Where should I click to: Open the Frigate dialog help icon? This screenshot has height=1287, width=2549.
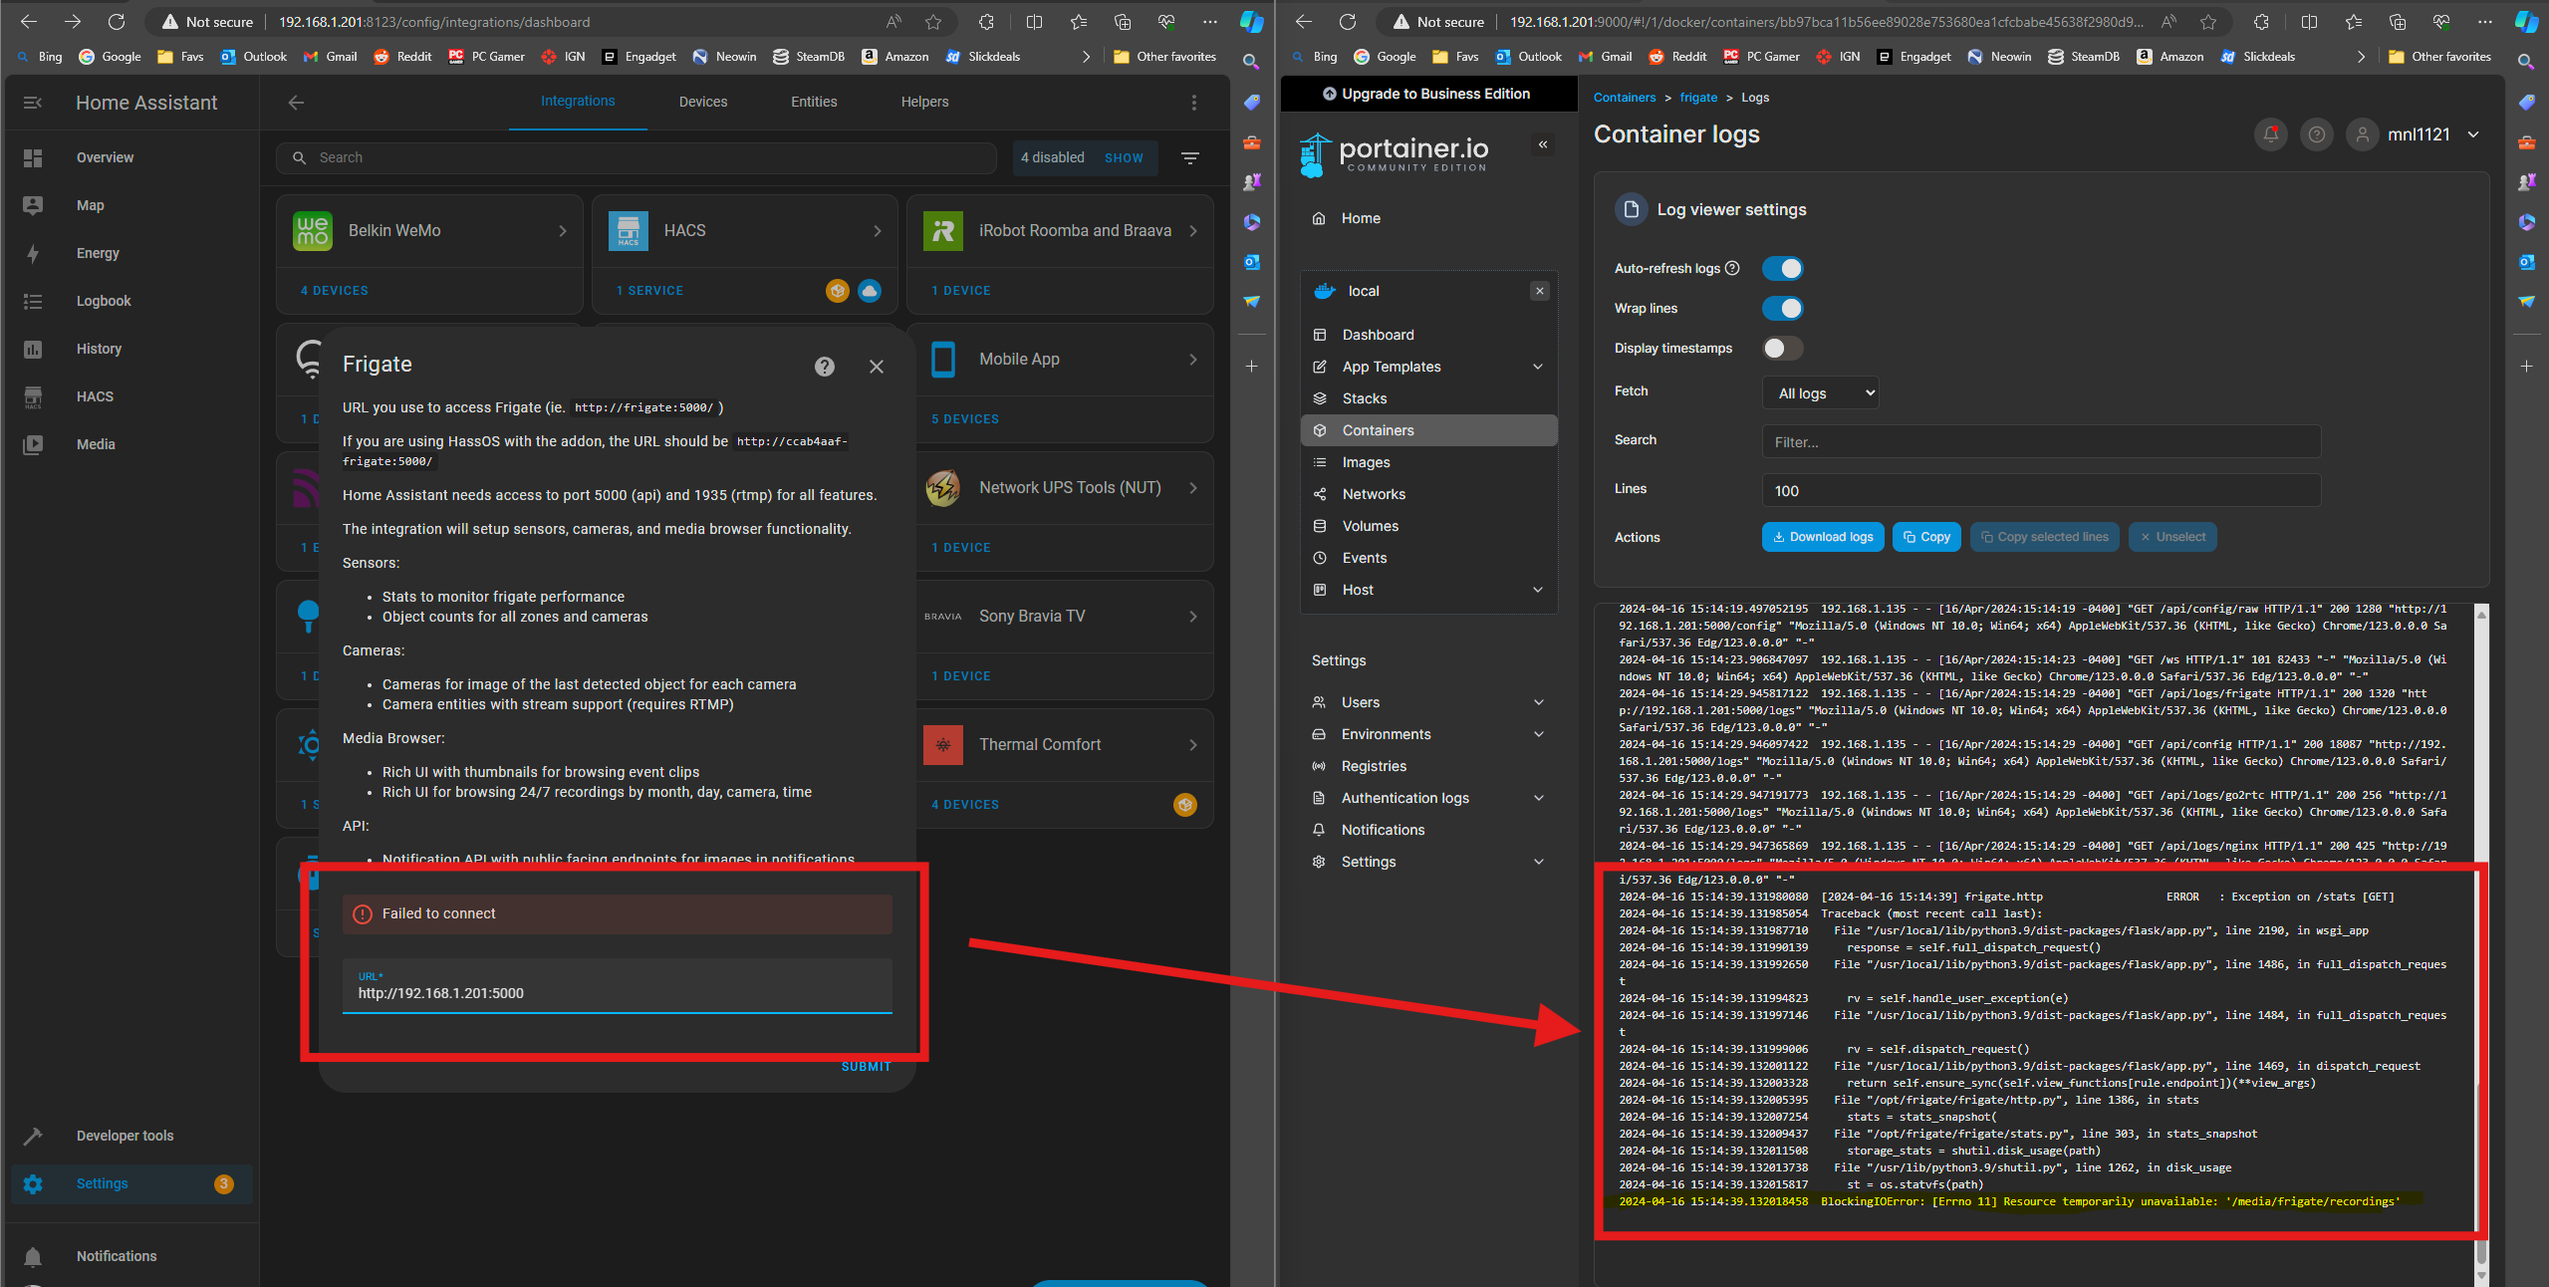[x=824, y=367]
